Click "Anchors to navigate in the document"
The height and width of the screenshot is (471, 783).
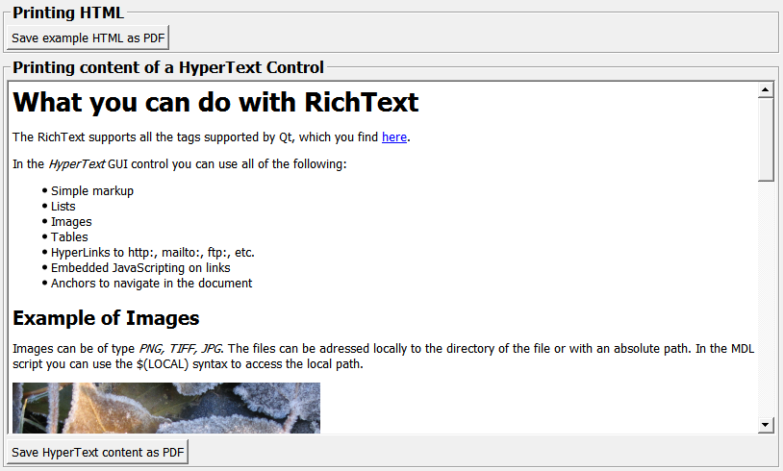pos(151,284)
